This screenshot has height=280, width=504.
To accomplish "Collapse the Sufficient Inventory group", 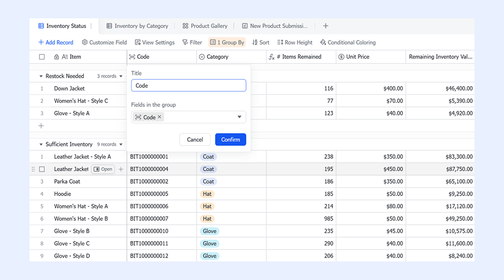I will 41,144.
